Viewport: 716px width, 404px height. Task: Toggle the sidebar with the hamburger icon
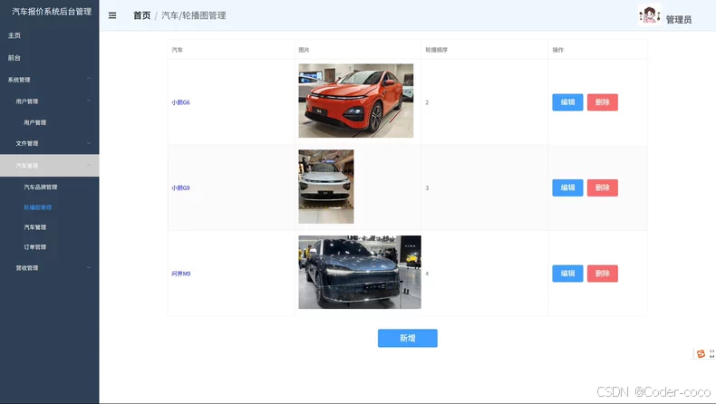(112, 15)
